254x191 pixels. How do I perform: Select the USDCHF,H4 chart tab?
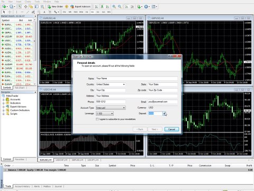click(x=61, y=160)
